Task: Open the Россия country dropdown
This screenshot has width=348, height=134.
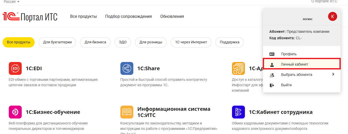Action: click(11, 2)
